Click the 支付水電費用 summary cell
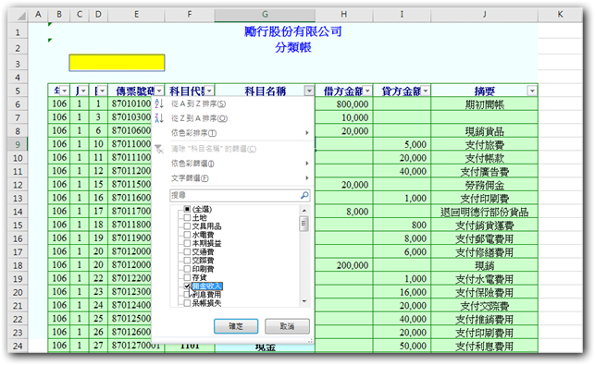The height and width of the screenshot is (365, 595). [485, 279]
